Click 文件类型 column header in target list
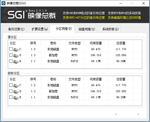 coord(75,79)
